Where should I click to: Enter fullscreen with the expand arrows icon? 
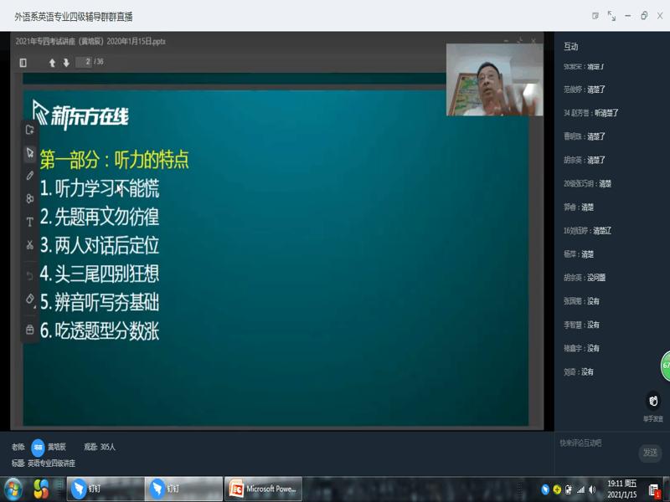pos(611,16)
